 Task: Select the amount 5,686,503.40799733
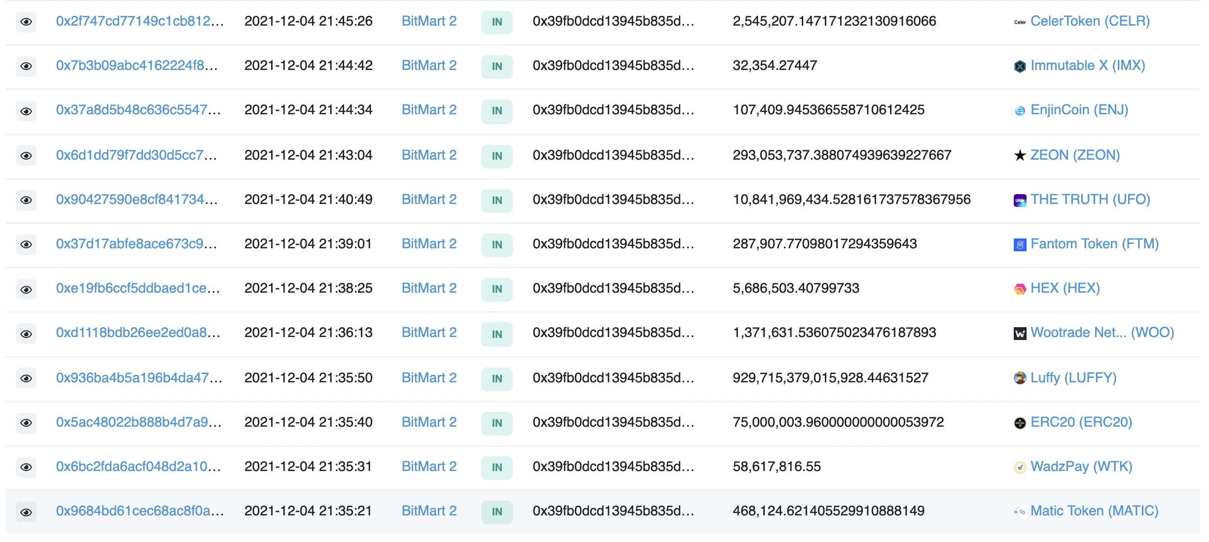tap(796, 288)
